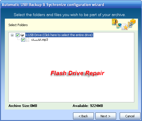
Task: Click the wizard folder icons graphic
Action: tap(124, 24)
